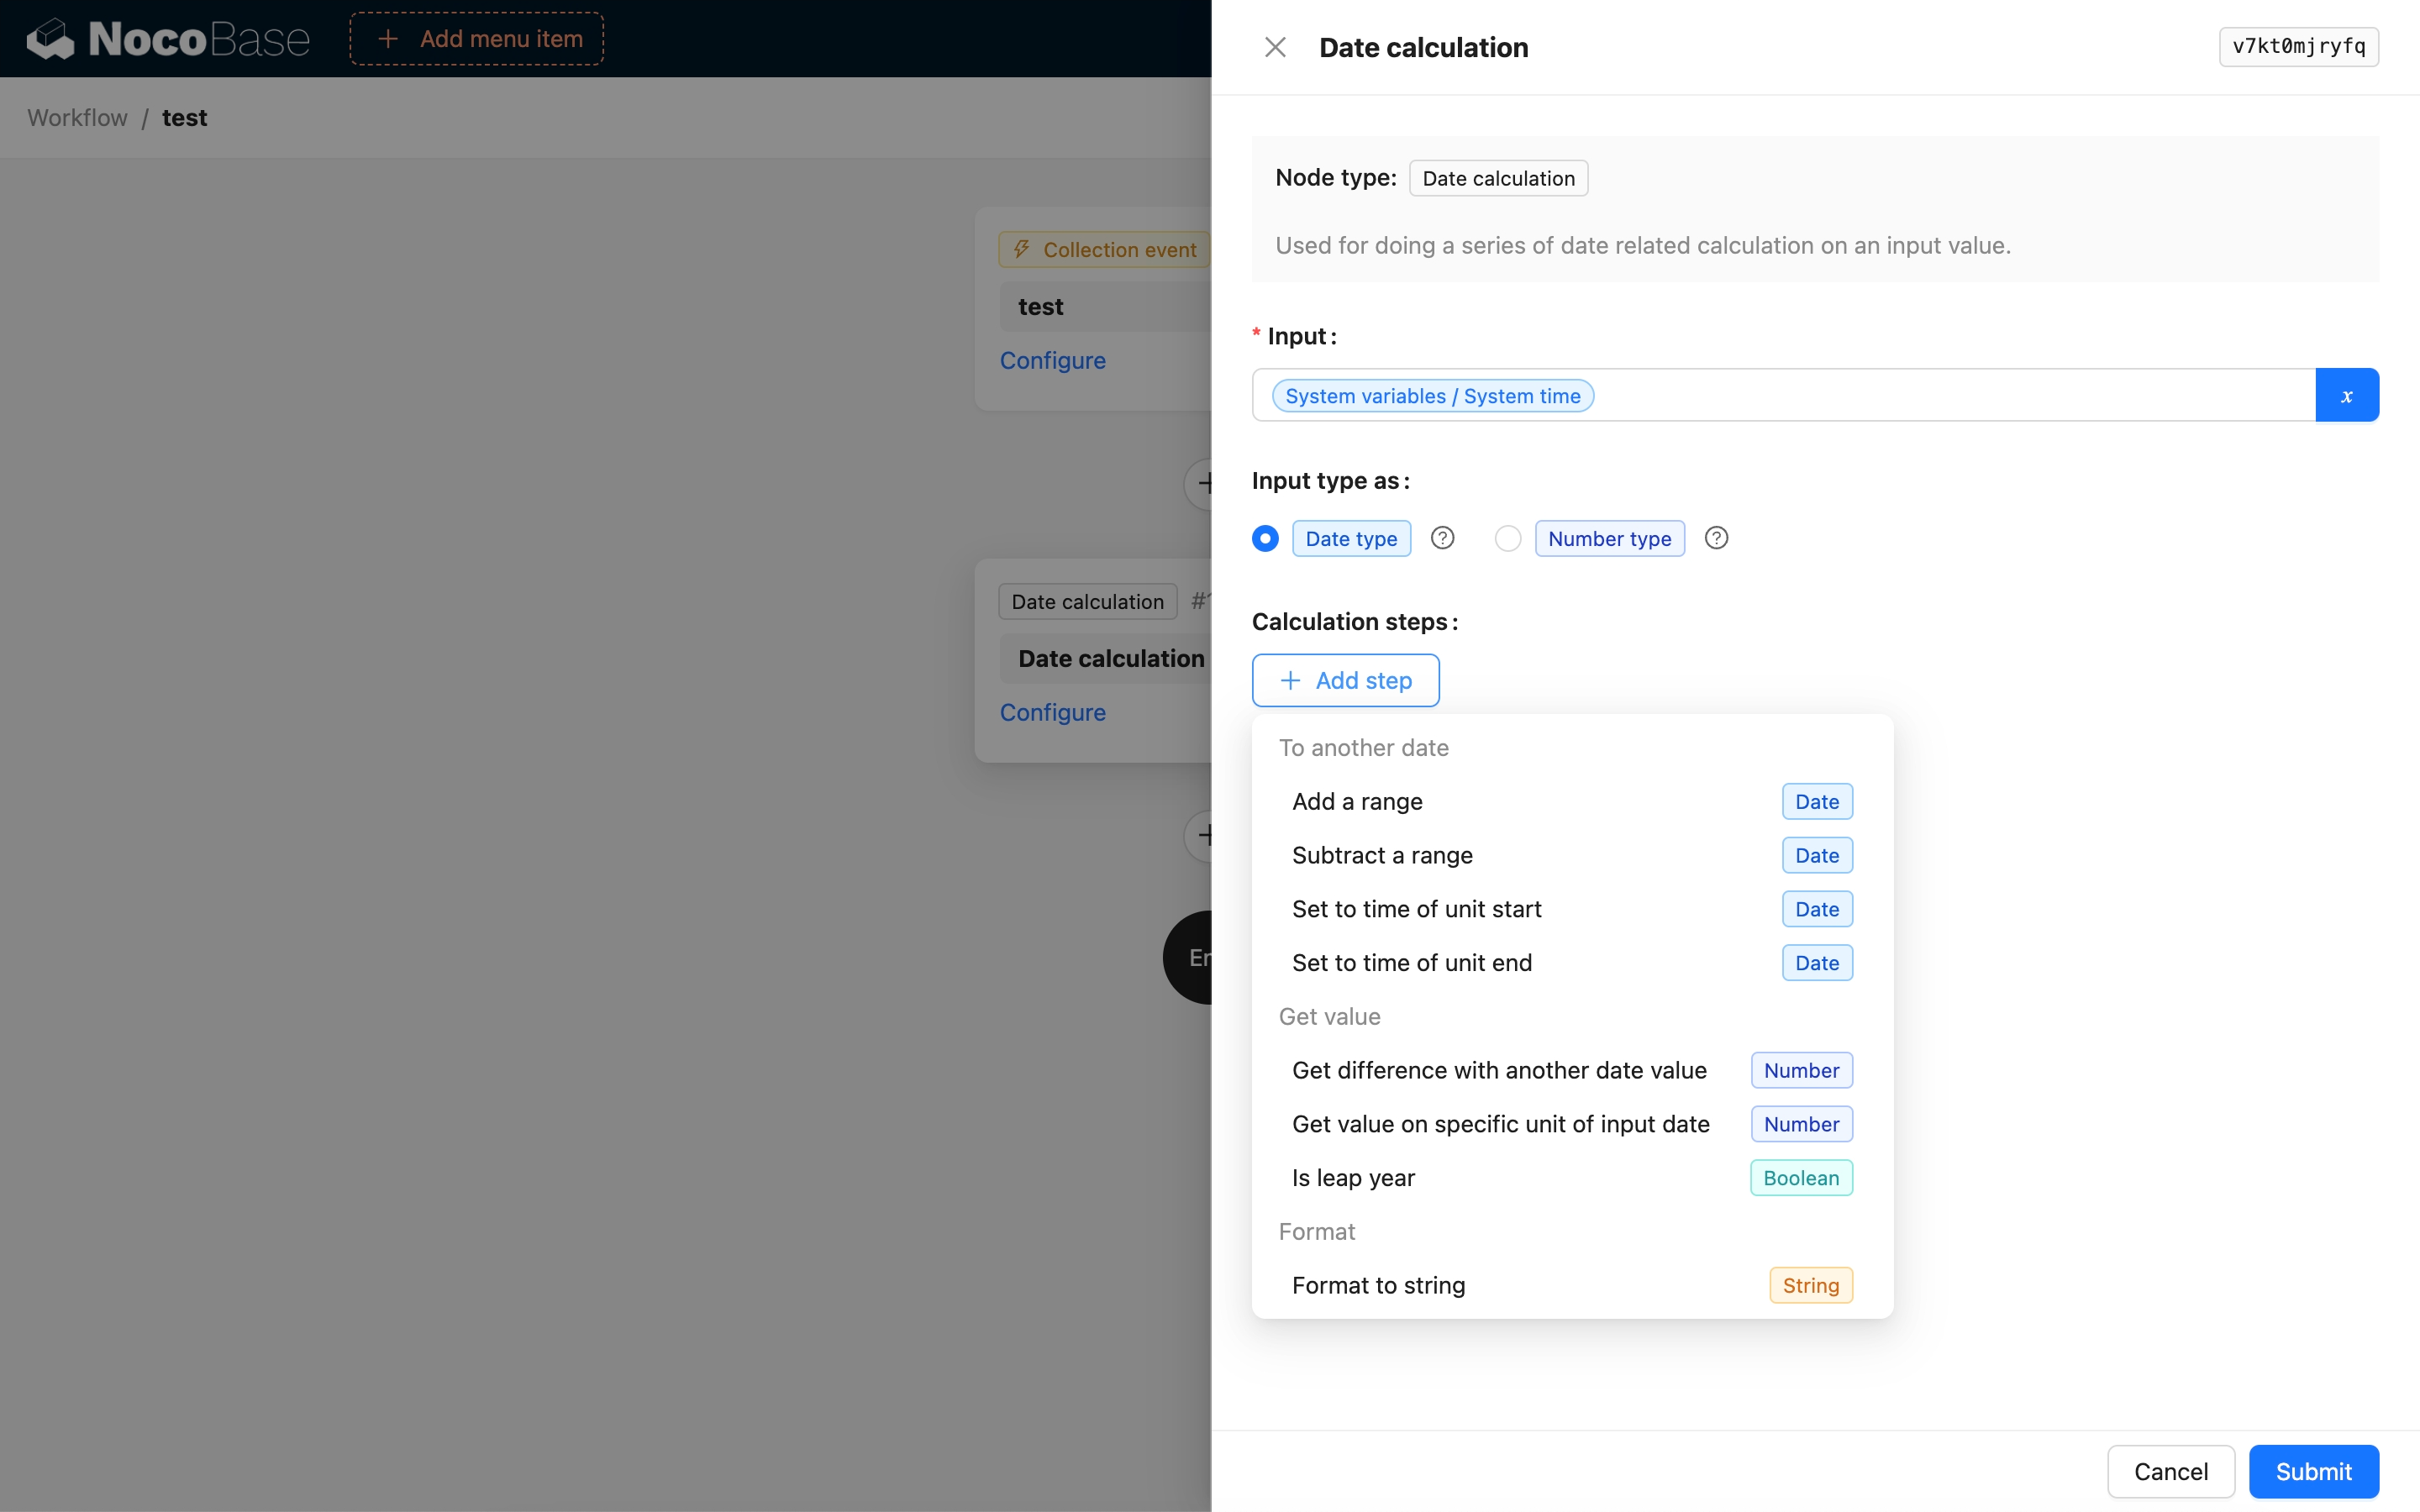Screen dimensions: 2420x1512
Task: Select the Date type radio button
Action: [1265, 538]
